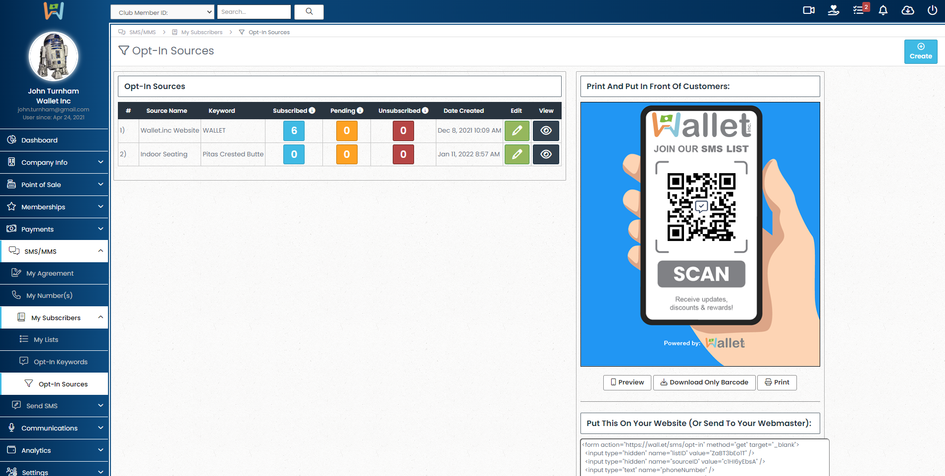Open notifications bell icon

coord(883,10)
